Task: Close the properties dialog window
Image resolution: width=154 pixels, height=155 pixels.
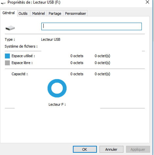Action: point(147,2)
